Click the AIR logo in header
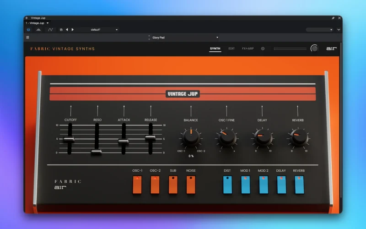This screenshot has height=229, width=366. coord(331,49)
